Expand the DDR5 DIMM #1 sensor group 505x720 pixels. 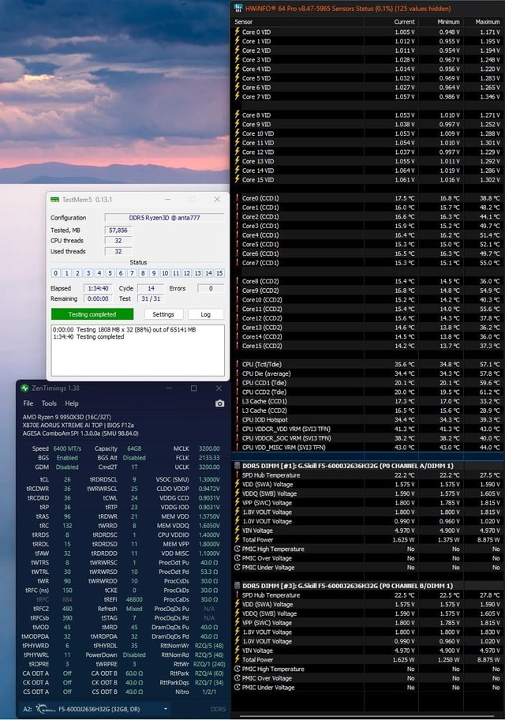[x=347, y=466]
